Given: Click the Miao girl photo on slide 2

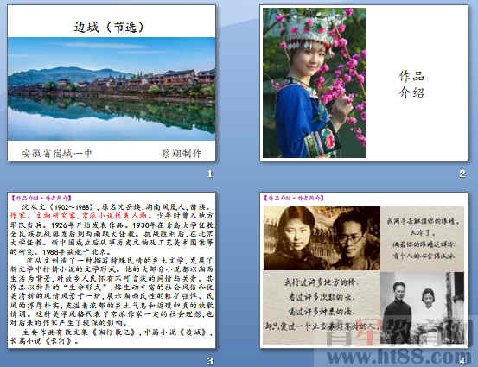Looking at the screenshot, I should (315, 83).
